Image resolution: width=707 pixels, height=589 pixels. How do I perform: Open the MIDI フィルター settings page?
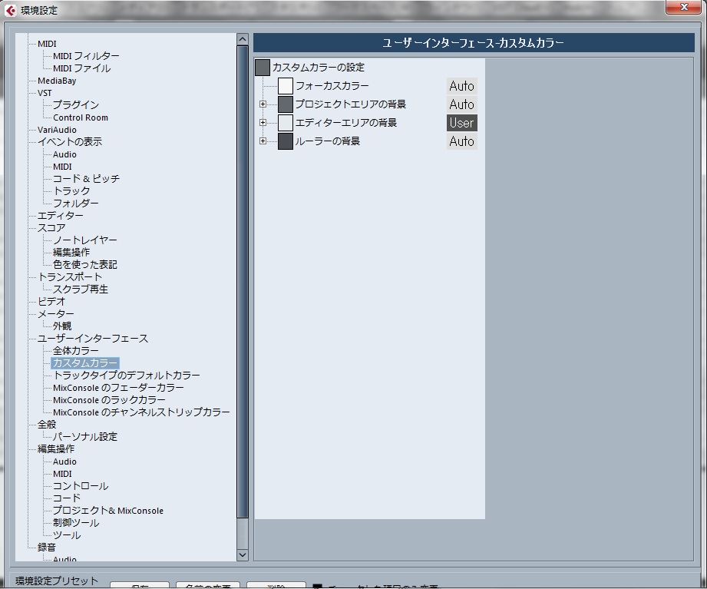coord(86,56)
